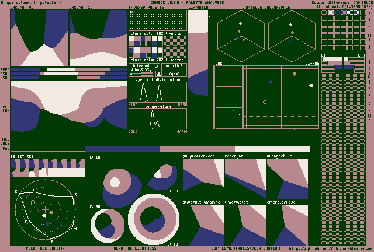
Task: Select white-over-blue pair in 10% li-match row
Action: coord(154,41)
